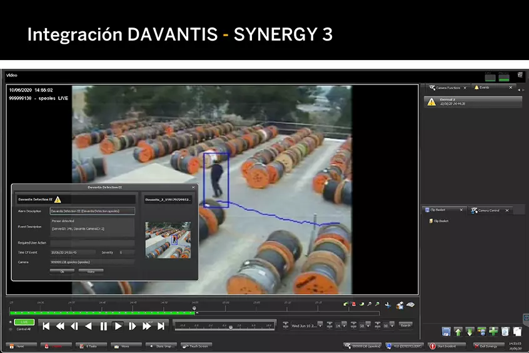
Task: Click the green recorded timeline bar
Action: click(x=102, y=313)
